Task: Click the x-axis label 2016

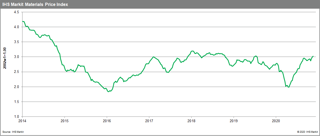Action: pos(107,121)
